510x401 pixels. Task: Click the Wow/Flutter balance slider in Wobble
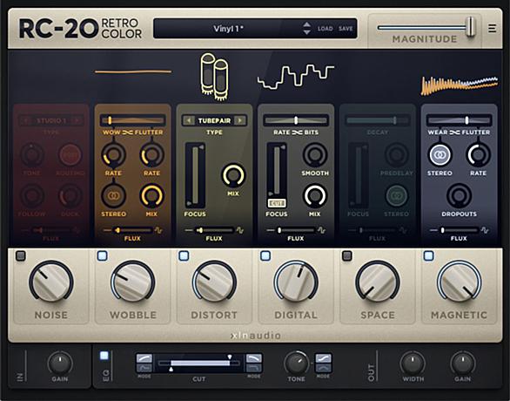point(133,120)
